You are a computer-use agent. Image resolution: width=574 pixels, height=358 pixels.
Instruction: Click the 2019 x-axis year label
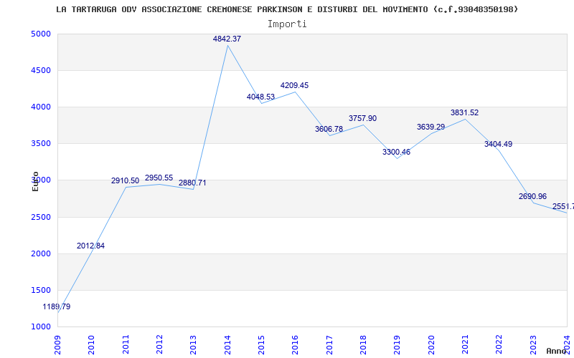click(x=397, y=344)
